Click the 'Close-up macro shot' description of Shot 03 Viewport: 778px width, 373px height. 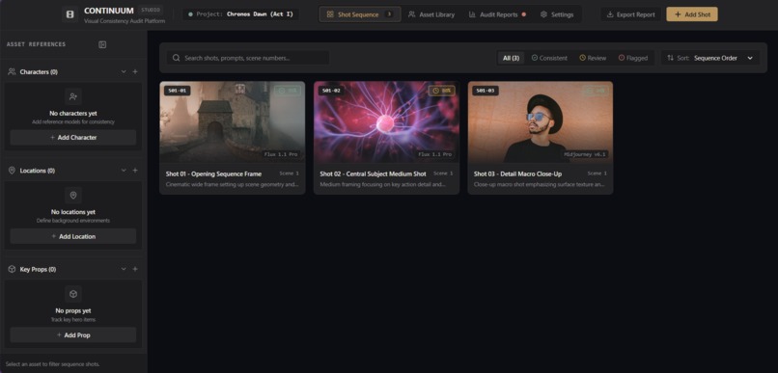click(540, 184)
